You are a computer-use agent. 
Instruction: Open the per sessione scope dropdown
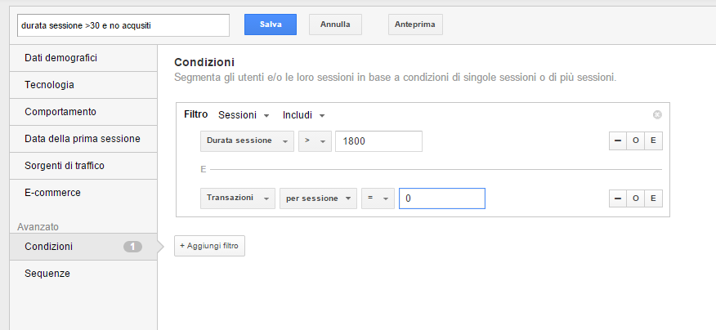318,198
